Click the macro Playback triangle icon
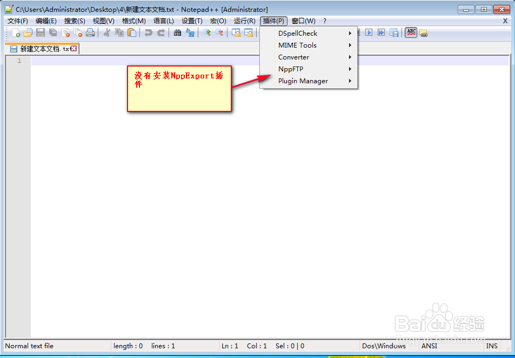The width and height of the screenshot is (515, 358). (369, 32)
